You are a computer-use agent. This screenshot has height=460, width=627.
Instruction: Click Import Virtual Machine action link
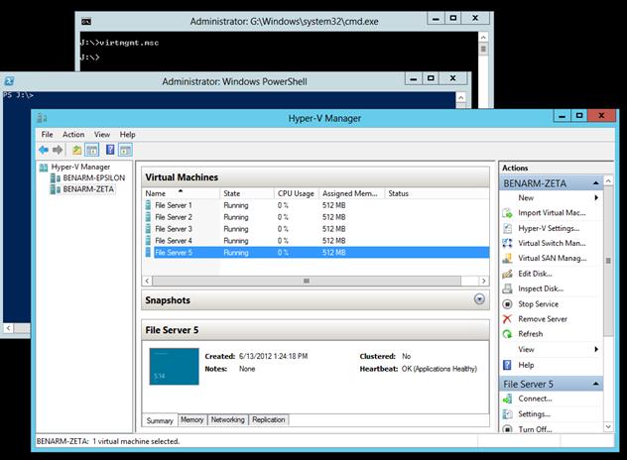552,213
